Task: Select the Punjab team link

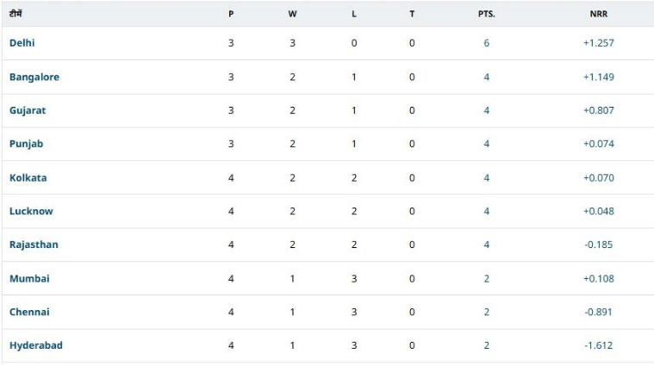Action: pyautogui.click(x=26, y=144)
